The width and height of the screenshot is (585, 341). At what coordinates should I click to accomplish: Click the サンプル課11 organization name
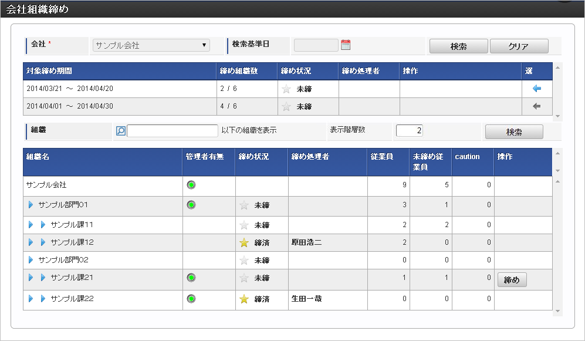tap(72, 225)
